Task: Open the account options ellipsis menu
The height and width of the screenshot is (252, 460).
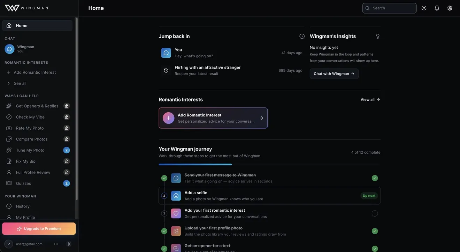Action: pos(56,244)
